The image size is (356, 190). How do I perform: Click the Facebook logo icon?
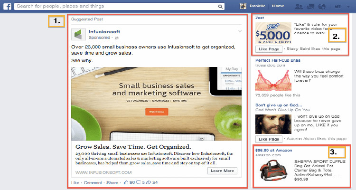[7, 6]
